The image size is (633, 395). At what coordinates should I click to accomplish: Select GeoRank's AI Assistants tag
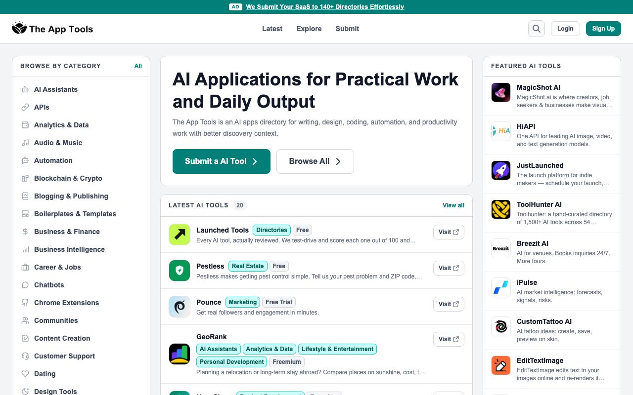219,349
